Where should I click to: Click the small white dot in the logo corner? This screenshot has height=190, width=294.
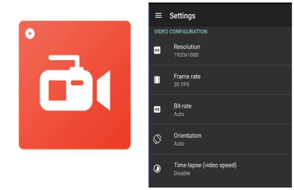click(x=30, y=34)
